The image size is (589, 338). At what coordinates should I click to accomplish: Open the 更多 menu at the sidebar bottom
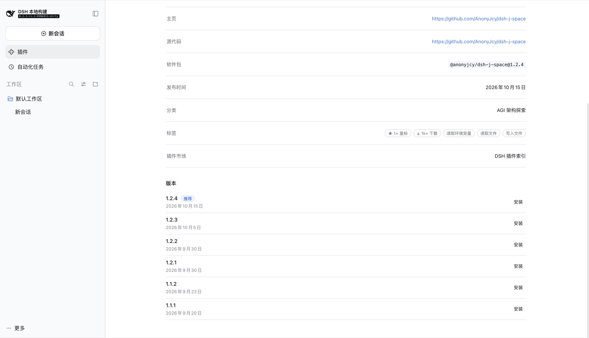[x=16, y=328]
